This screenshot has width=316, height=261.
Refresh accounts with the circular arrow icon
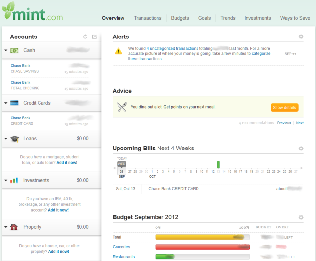(85, 37)
